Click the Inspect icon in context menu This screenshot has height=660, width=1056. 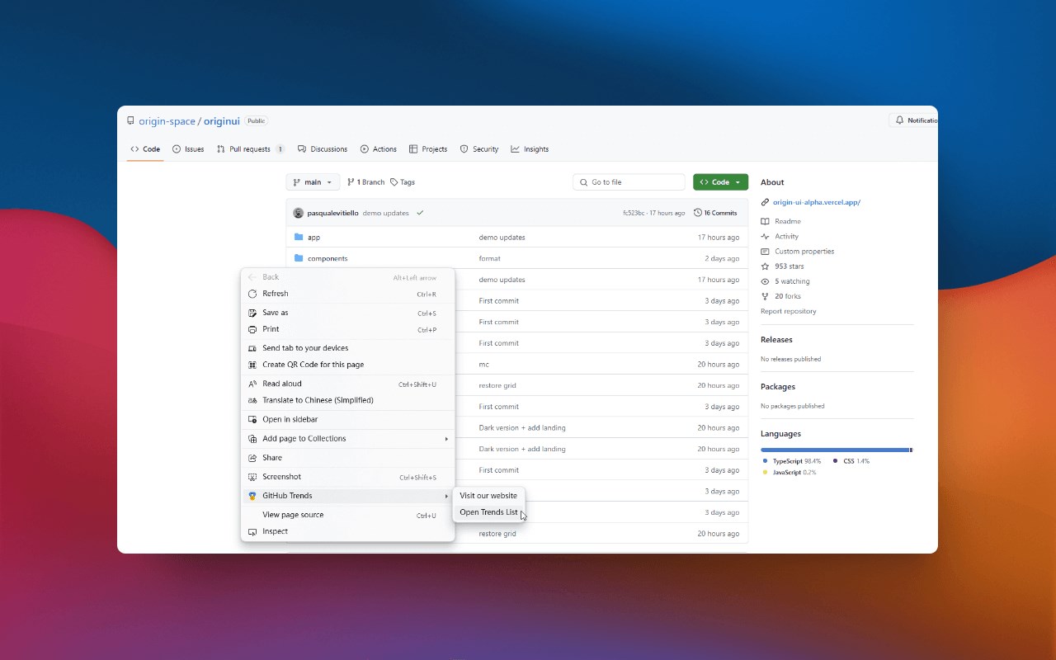click(252, 531)
